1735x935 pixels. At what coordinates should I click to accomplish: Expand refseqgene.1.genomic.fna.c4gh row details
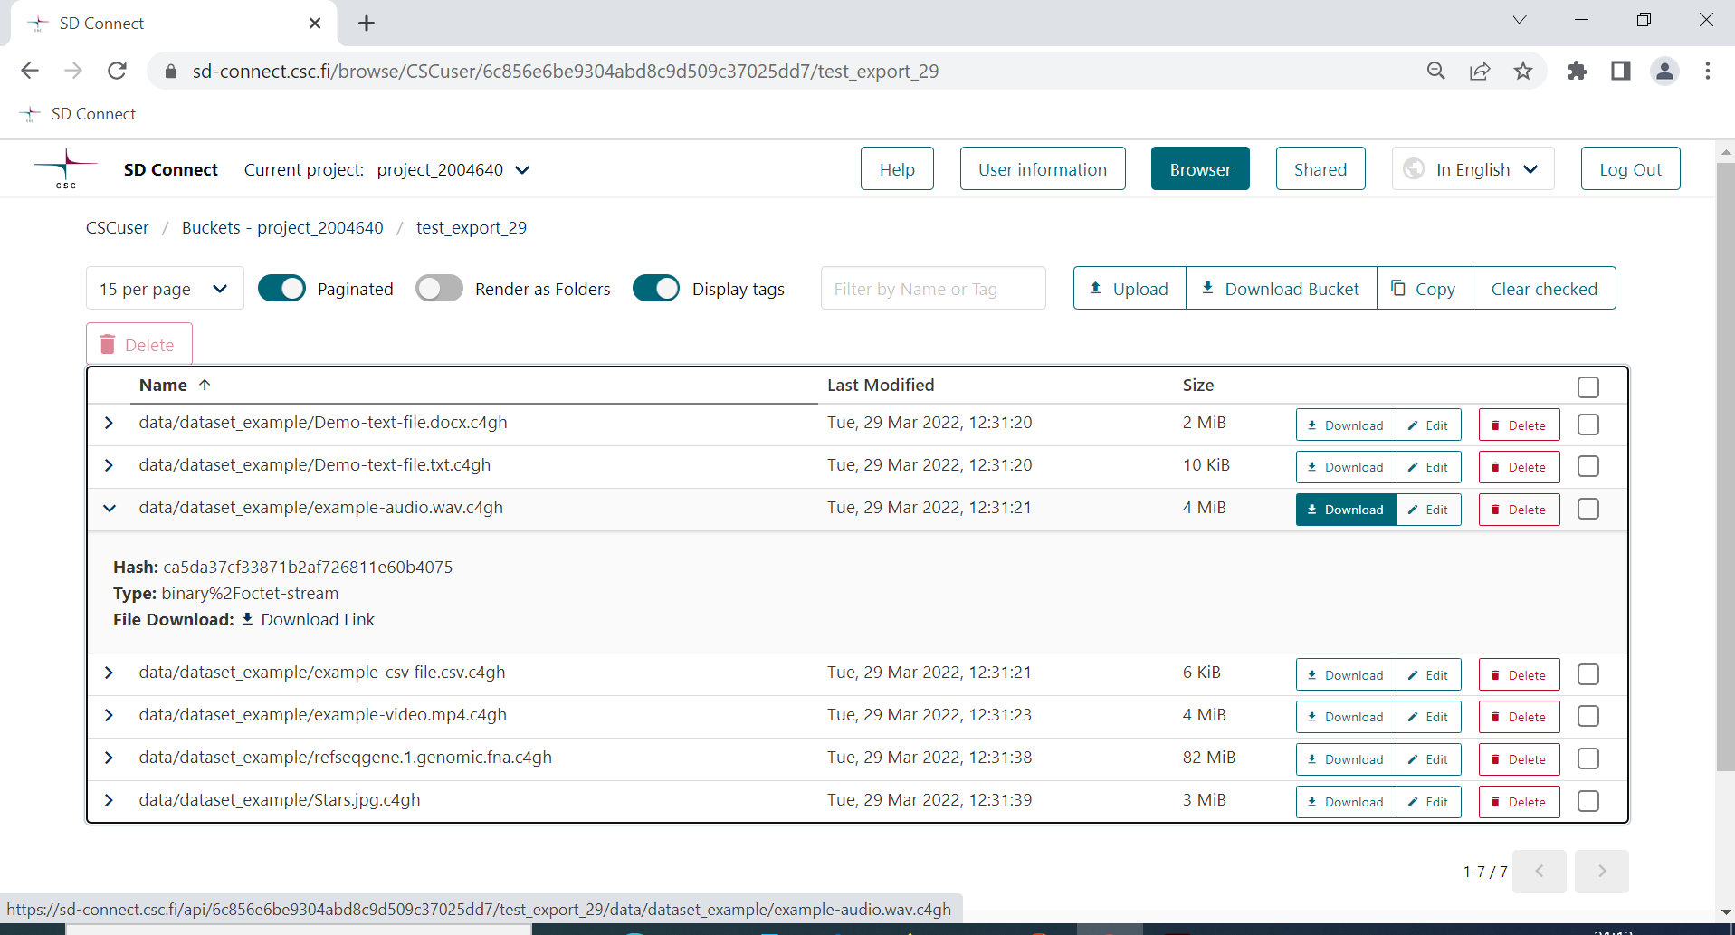coord(110,758)
